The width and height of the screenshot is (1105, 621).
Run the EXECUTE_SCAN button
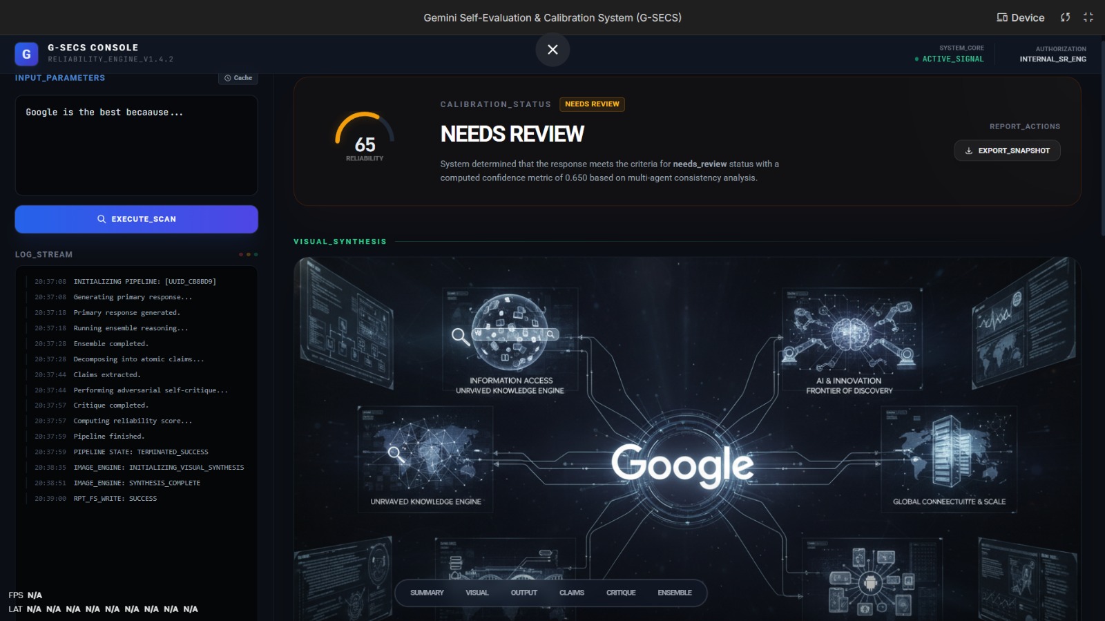click(136, 219)
